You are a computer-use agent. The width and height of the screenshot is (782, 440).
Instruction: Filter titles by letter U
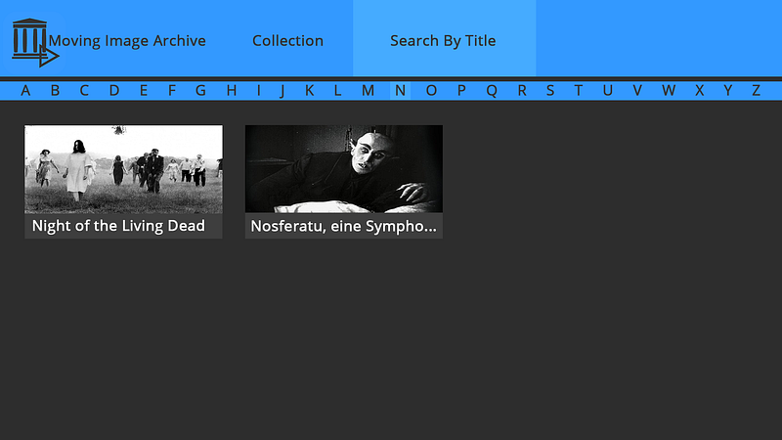(607, 90)
